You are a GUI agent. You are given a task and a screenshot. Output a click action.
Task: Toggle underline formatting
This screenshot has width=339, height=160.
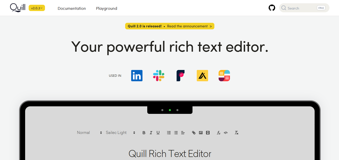(158, 133)
